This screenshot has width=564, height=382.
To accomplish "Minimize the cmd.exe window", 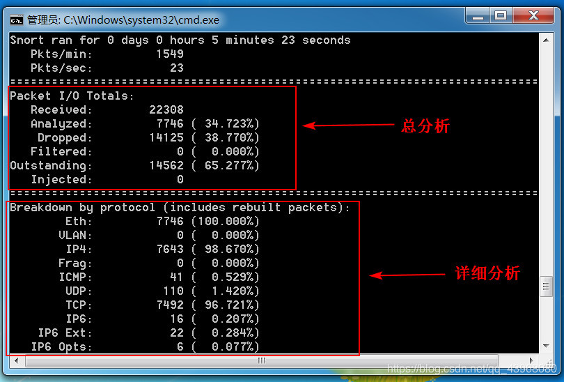I will pos(478,16).
